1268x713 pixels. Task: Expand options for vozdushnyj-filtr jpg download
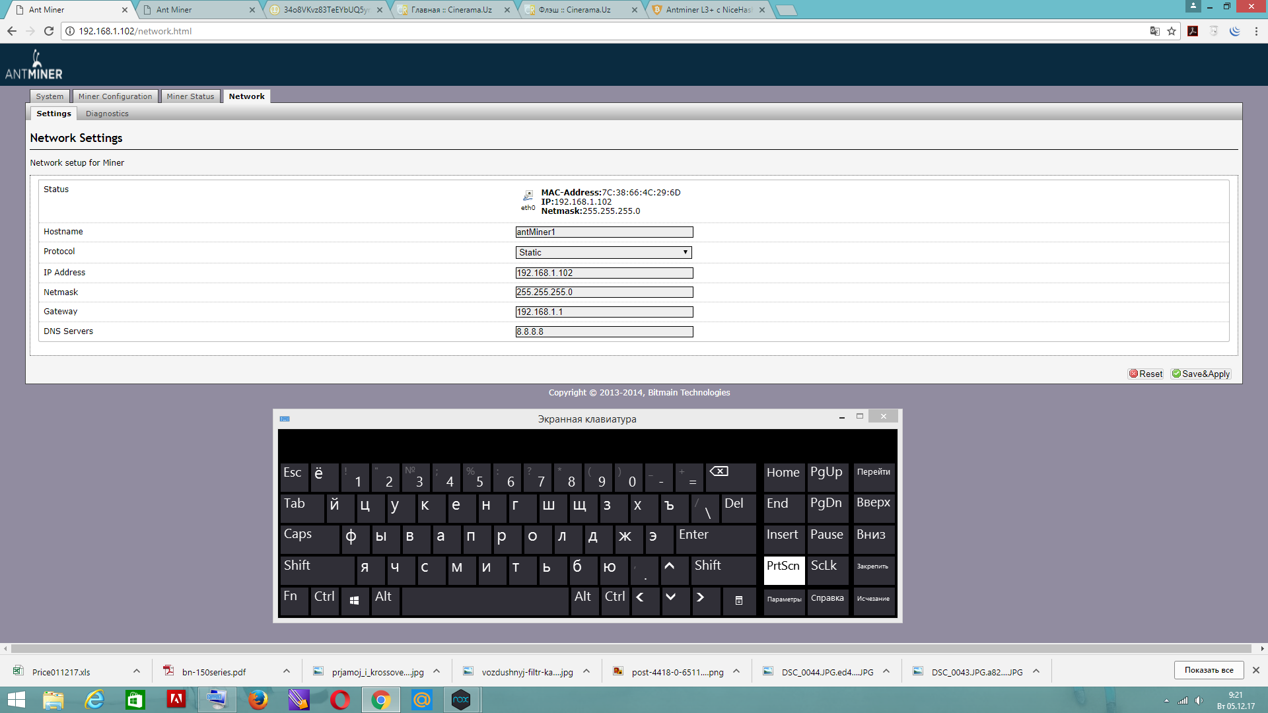click(x=586, y=671)
